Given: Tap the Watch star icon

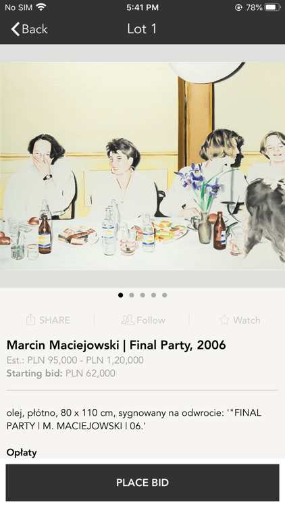Looking at the screenshot, I should [224, 320].
